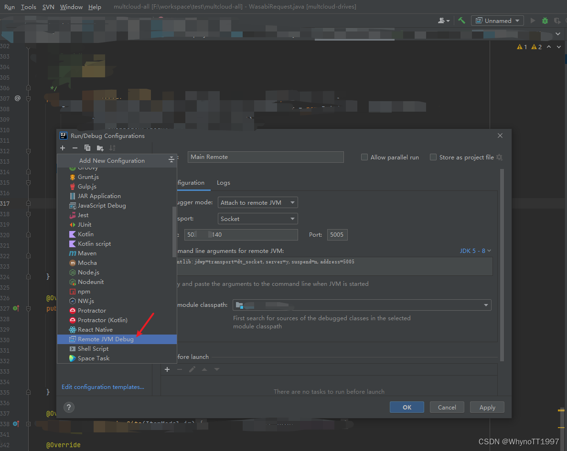Viewport: 567px width, 451px height.
Task: Select Maven configuration type
Action: coord(117,253)
